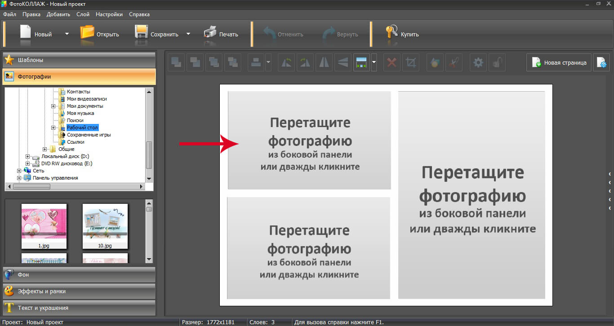614x326 pixels.
Task: Click the move layer forward icon
Action: pos(214,62)
